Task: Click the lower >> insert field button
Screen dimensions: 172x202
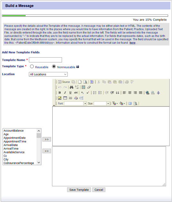Action: [x=47, y=151]
